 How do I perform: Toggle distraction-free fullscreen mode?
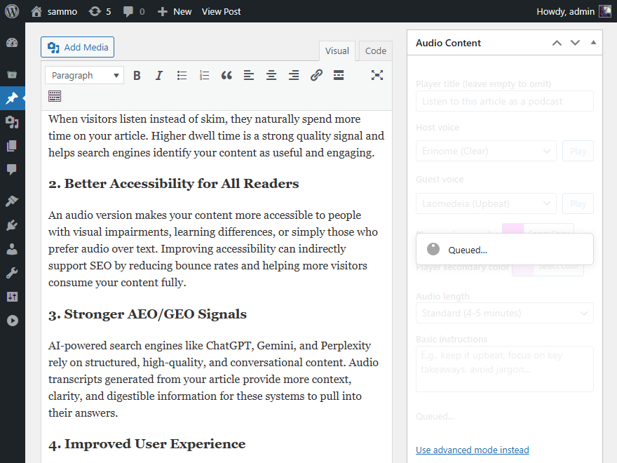click(377, 75)
